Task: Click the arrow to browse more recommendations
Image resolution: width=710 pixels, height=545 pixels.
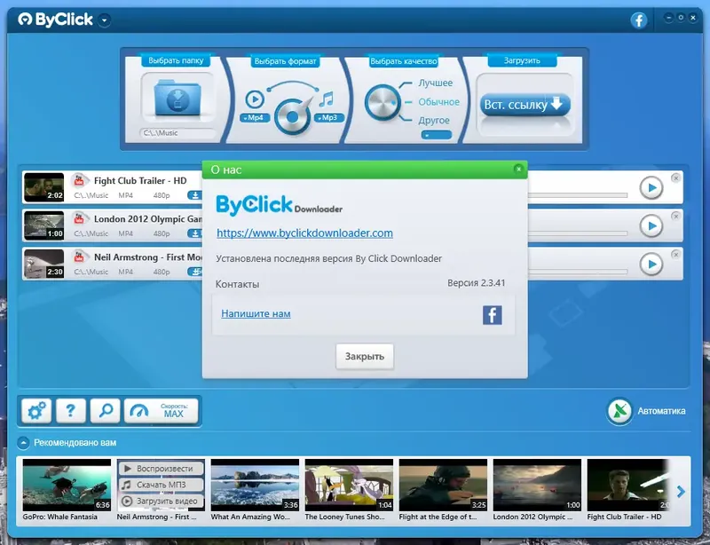Action: [682, 489]
